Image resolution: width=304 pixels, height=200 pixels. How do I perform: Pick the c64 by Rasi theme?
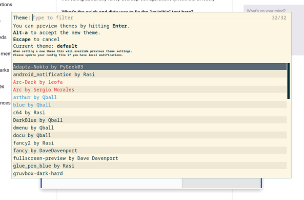[150, 113]
